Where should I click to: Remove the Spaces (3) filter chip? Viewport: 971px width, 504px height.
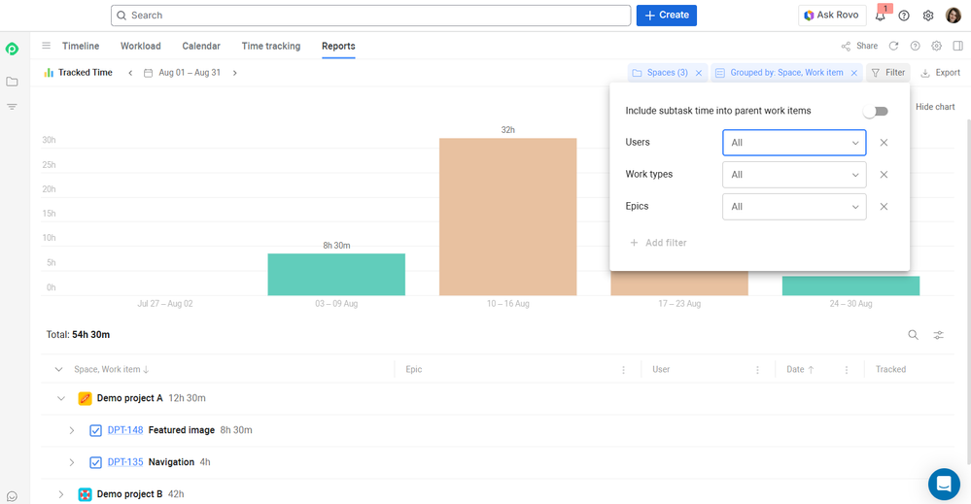[699, 73]
